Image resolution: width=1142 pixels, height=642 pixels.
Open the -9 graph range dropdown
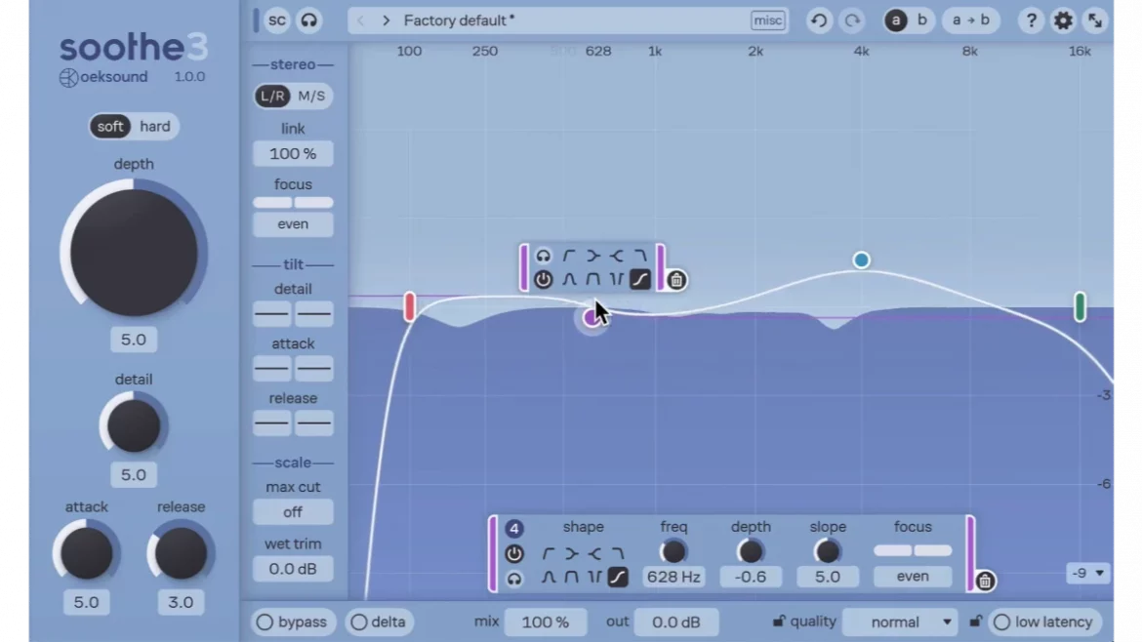1087,574
